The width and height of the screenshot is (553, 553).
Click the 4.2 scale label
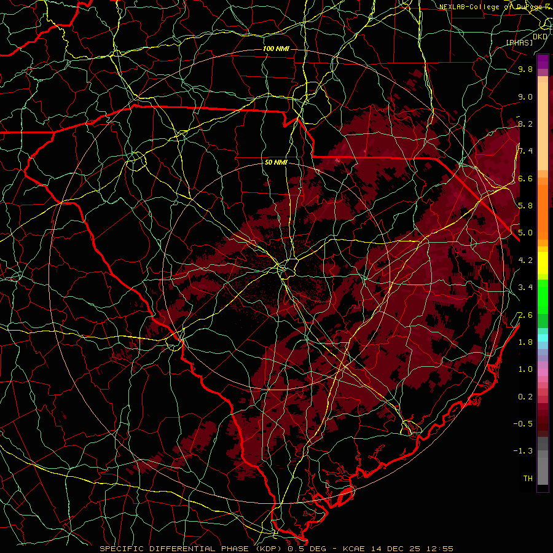click(x=525, y=261)
